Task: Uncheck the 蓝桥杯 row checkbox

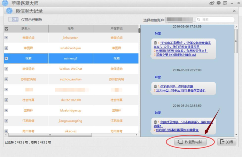Action: point(6,110)
